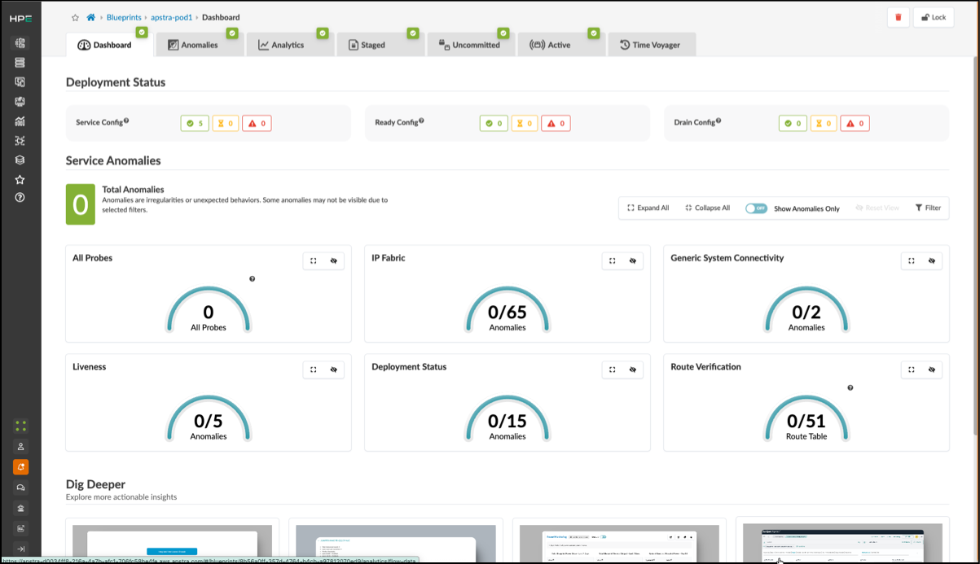Hide the Deployment Status card

click(633, 370)
